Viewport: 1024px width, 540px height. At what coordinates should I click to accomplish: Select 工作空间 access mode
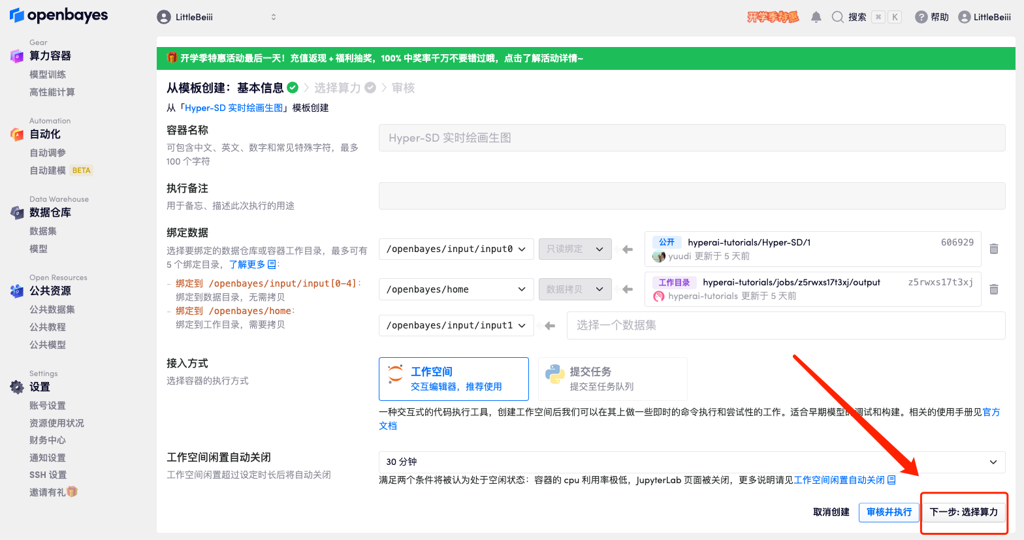pos(453,379)
